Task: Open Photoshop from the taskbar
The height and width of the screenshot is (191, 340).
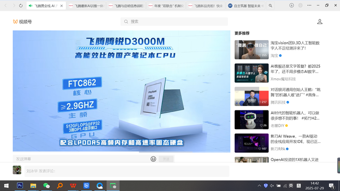Action: (20, 186)
